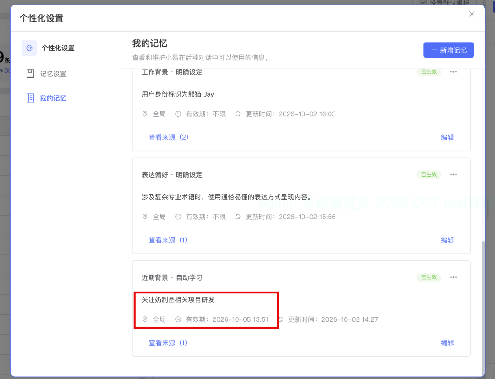Edit the 表达偏好 memory
Viewport: 495px width, 379px height.
pyautogui.click(x=447, y=240)
